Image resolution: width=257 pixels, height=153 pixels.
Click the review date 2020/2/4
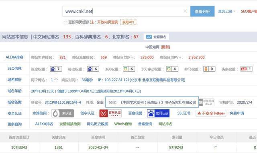[x=245, y=103]
